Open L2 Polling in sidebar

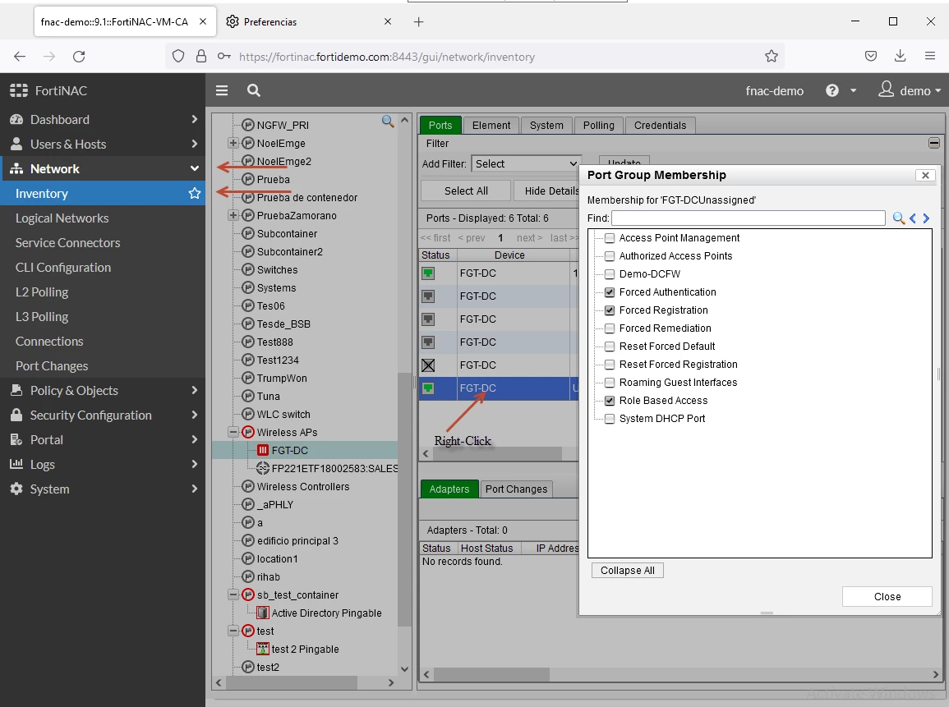click(42, 292)
